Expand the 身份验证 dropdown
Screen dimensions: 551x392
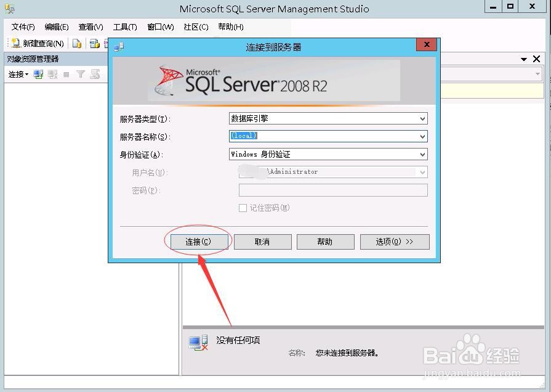click(x=422, y=154)
